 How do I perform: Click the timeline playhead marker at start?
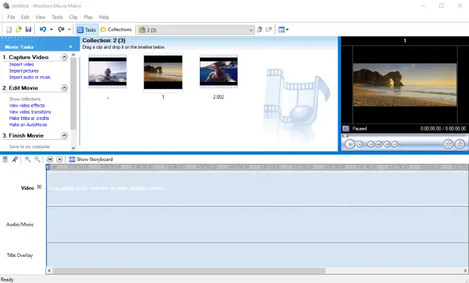click(x=47, y=167)
